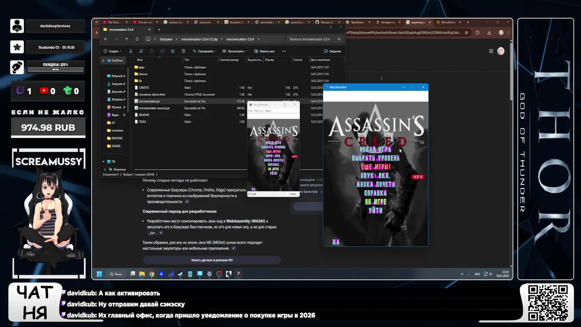Go up one folder level in Explorer

point(126,39)
